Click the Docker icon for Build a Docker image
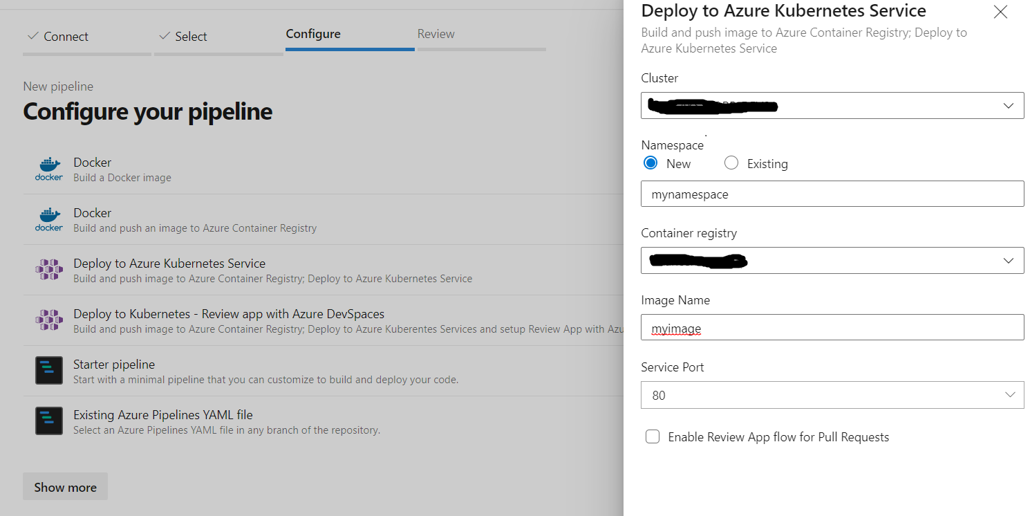Viewport: 1030px width, 516px height. (x=49, y=169)
